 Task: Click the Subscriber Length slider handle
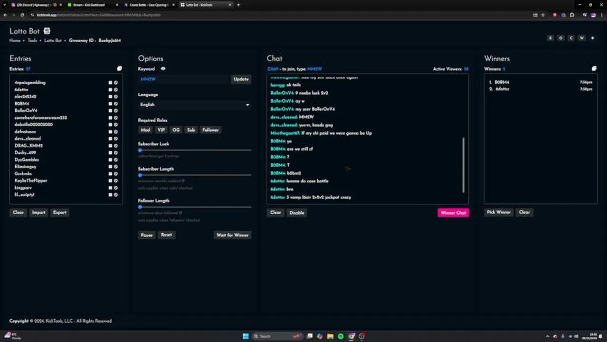pos(140,175)
